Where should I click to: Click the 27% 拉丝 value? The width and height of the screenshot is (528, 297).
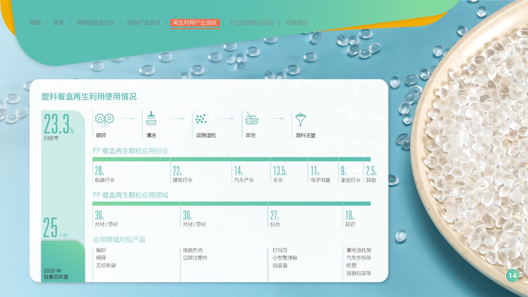[275, 215]
